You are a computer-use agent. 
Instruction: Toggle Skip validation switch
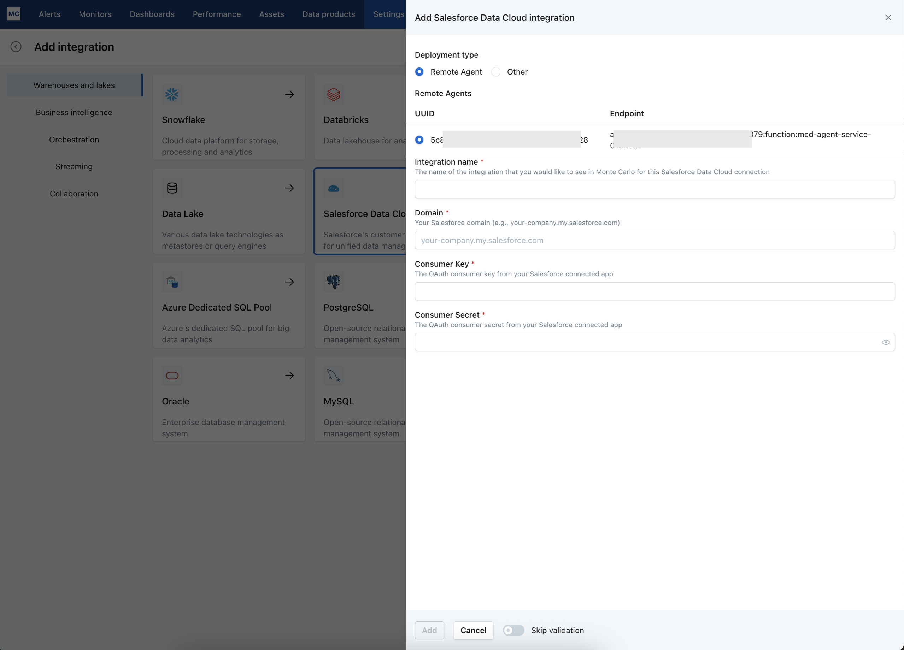[513, 630]
